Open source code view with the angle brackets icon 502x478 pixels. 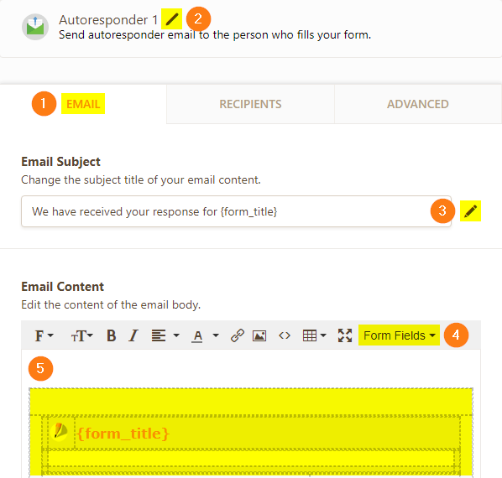tap(285, 335)
